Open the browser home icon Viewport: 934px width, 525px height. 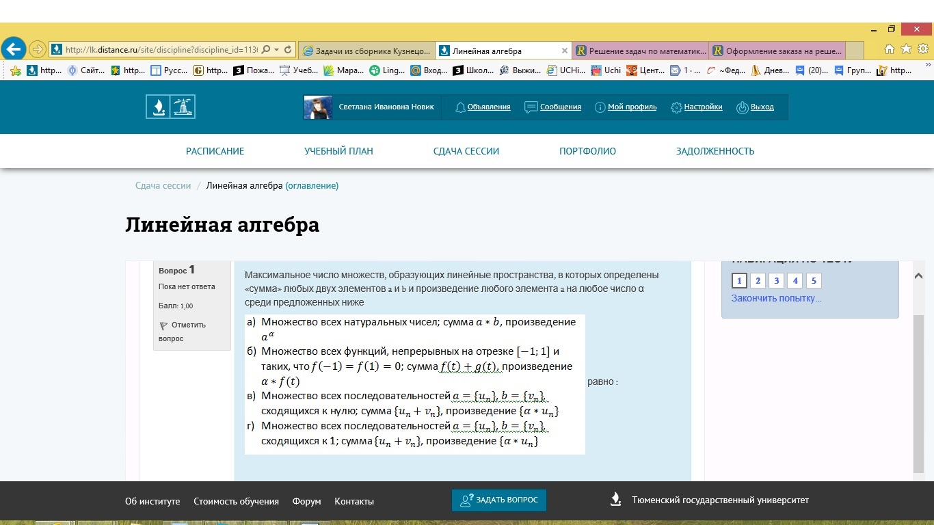point(889,49)
